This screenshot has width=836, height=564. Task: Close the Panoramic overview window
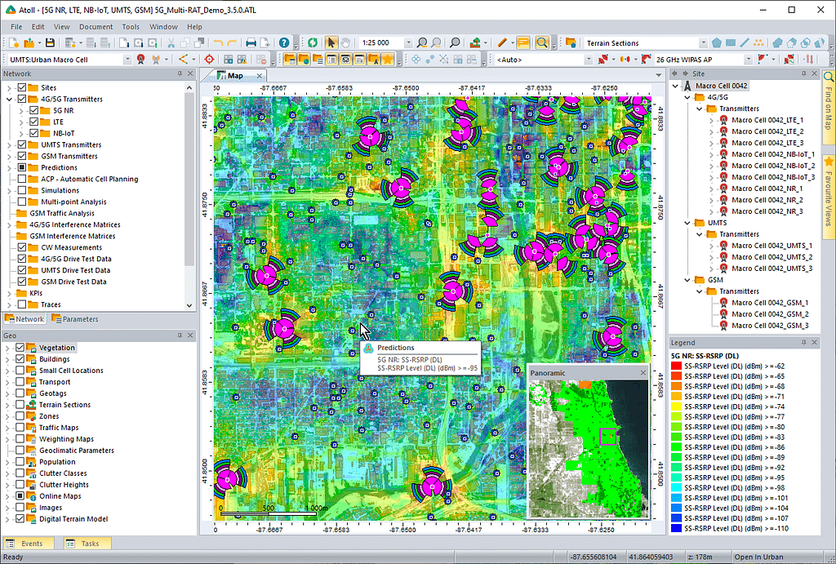tap(643, 373)
